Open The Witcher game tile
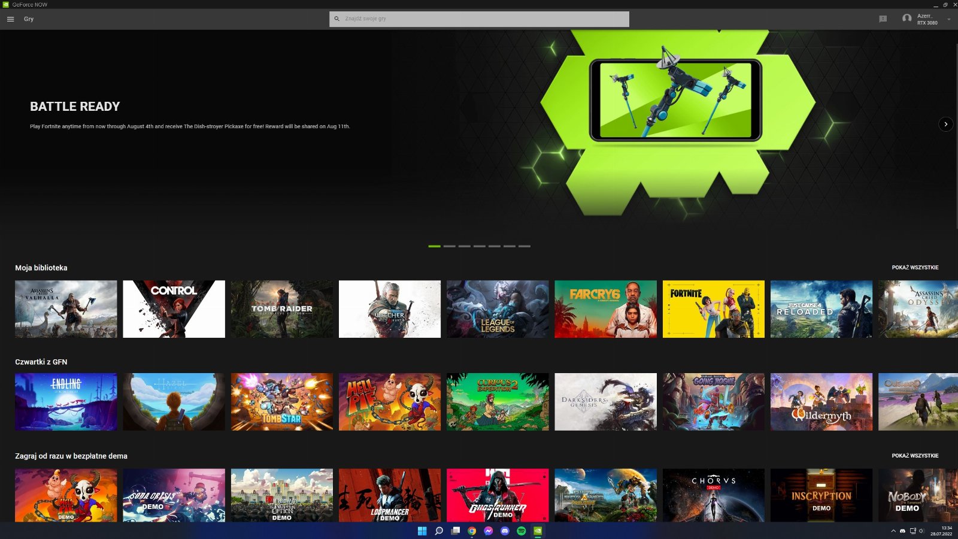This screenshot has width=958, height=539. point(390,309)
